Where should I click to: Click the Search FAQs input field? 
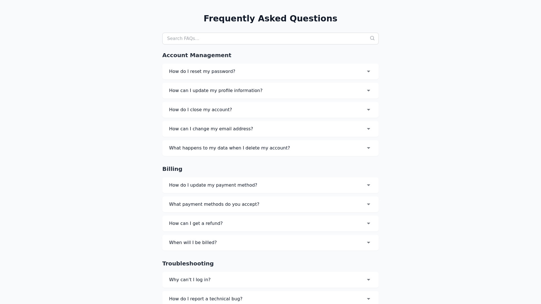point(265,39)
